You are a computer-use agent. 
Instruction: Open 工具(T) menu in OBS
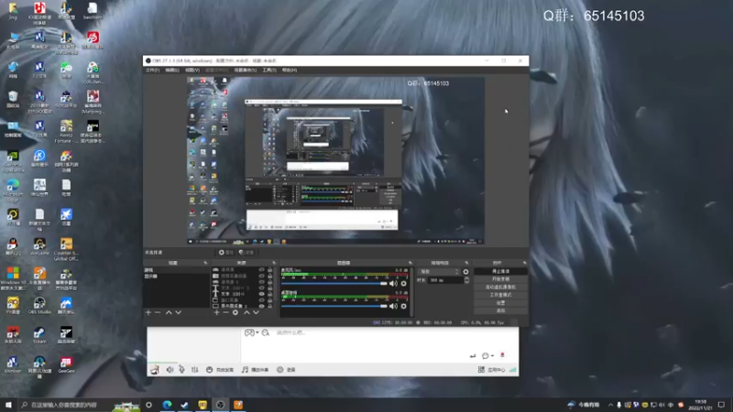(269, 70)
